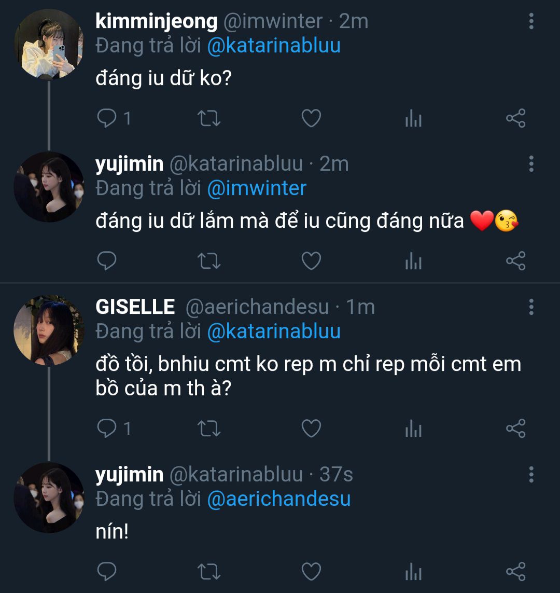Share yujimin's "nín!" reply

coord(515,571)
